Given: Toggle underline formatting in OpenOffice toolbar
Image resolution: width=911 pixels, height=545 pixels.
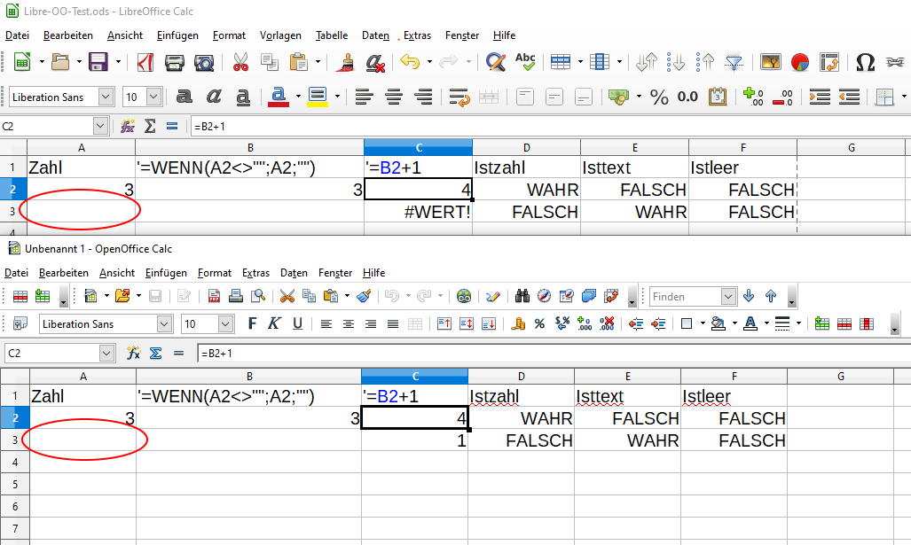Looking at the screenshot, I should [297, 323].
